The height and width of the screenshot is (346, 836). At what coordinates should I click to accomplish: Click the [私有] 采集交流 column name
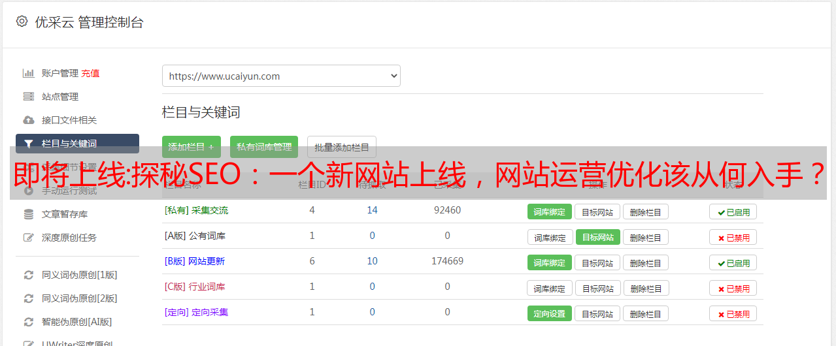[x=196, y=210]
